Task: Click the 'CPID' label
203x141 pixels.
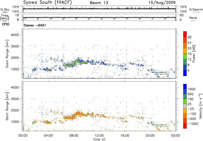Action: click(6, 24)
